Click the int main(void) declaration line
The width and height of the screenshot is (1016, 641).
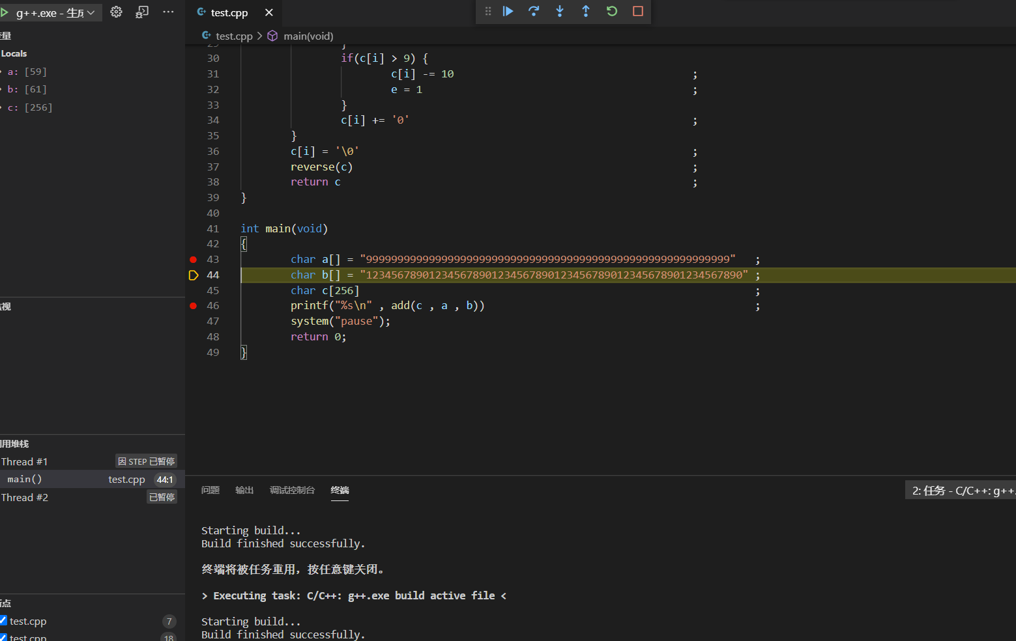pos(284,228)
